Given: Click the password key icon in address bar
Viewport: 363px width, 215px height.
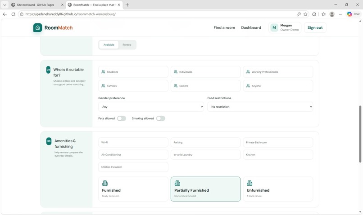Looking at the screenshot, I should point(299,14).
